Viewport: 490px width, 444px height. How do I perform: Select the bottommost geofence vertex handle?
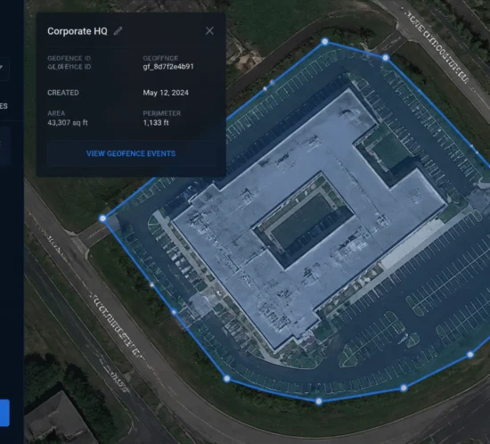tap(318, 401)
